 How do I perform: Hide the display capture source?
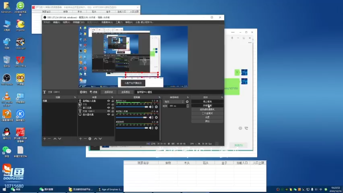108,115
